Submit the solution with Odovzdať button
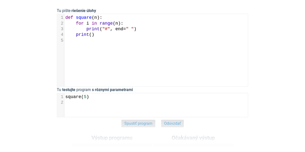The width and height of the screenshot is (305, 152). coord(172,123)
